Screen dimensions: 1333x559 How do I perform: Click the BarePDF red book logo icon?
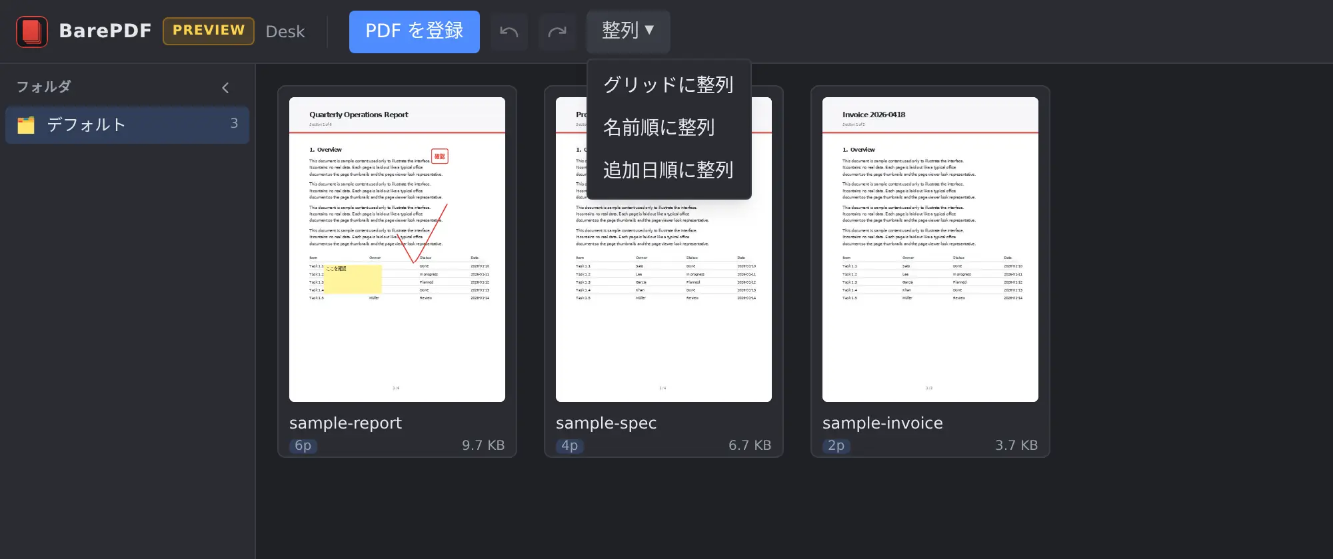32,31
